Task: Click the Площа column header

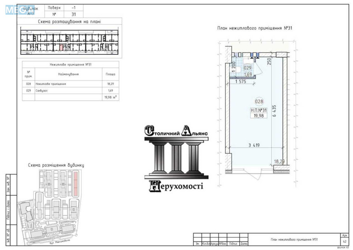Action: [110, 75]
